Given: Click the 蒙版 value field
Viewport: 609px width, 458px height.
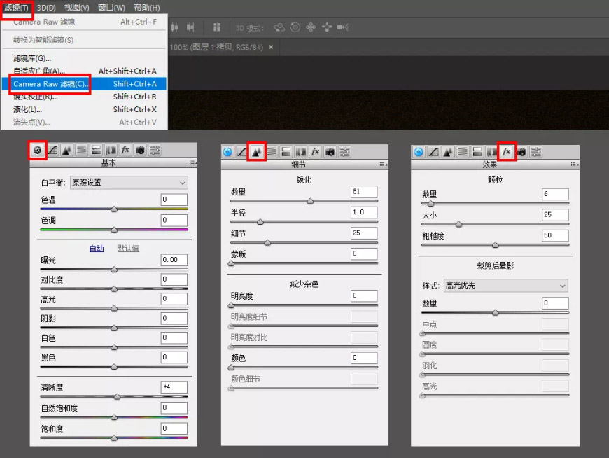Looking at the screenshot, I should point(364,254).
